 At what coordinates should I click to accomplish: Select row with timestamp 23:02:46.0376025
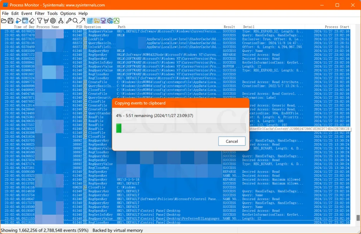(x=175, y=31)
